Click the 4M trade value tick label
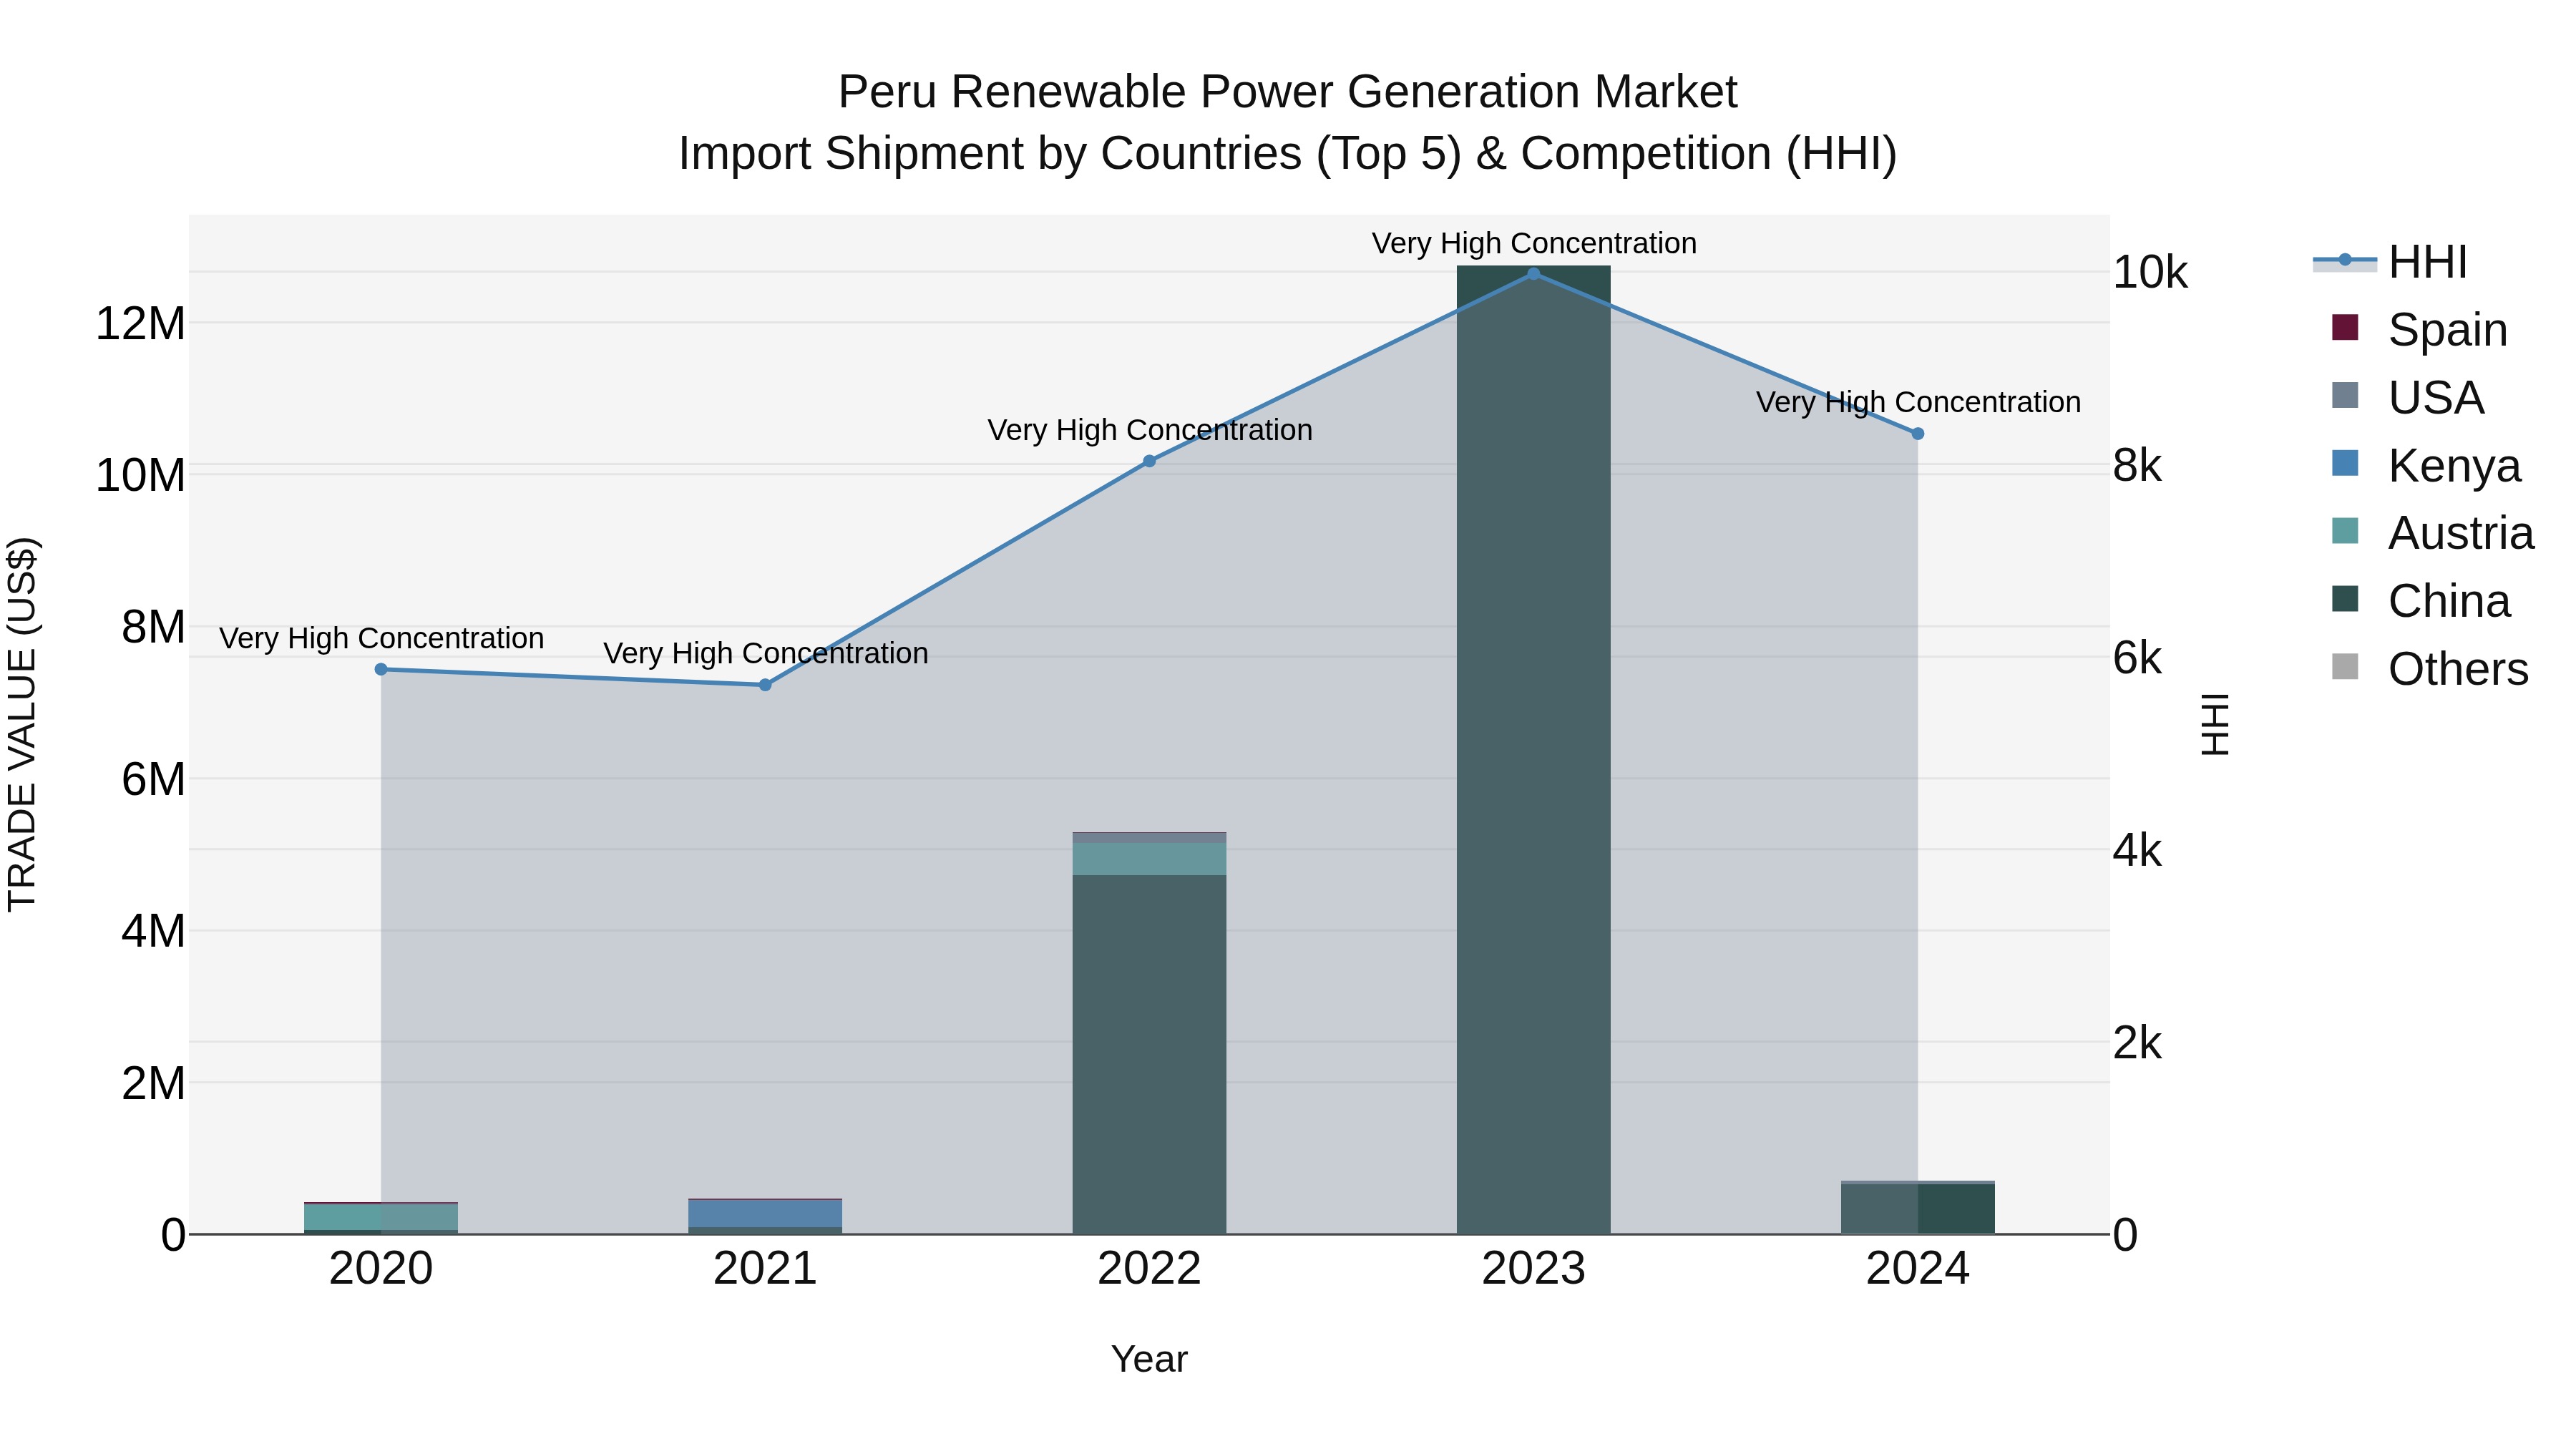The image size is (2576, 1449). point(153,931)
